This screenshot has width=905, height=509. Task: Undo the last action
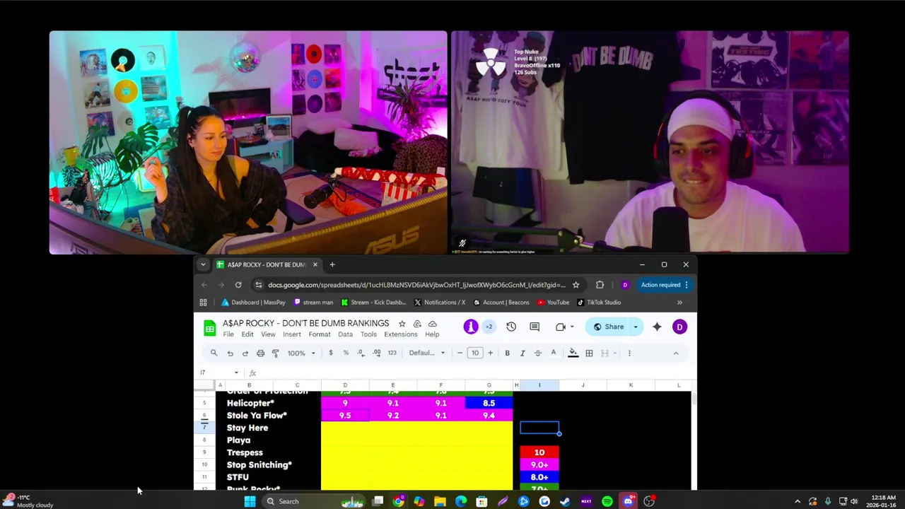pyautogui.click(x=230, y=353)
